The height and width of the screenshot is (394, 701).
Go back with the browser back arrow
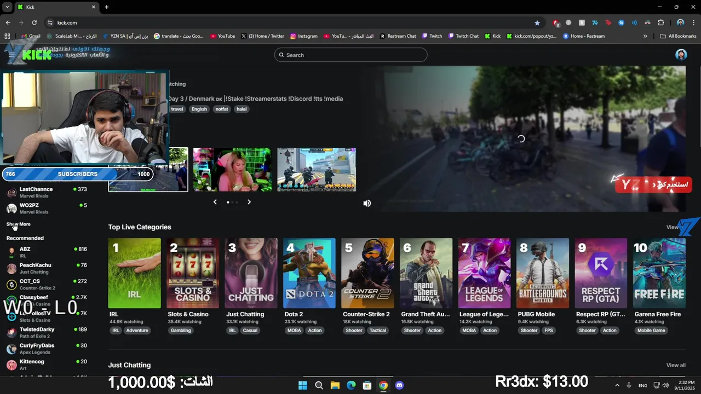tap(8, 22)
